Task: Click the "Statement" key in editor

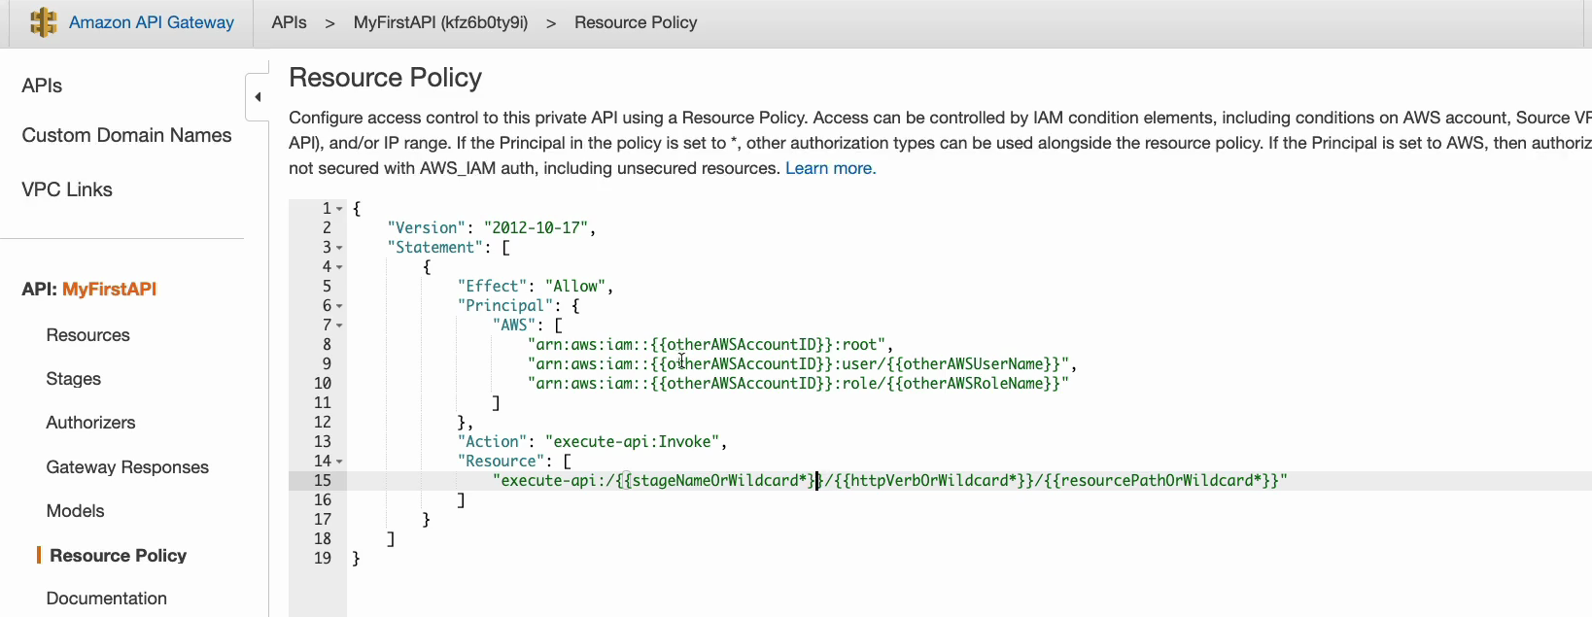Action: (435, 247)
